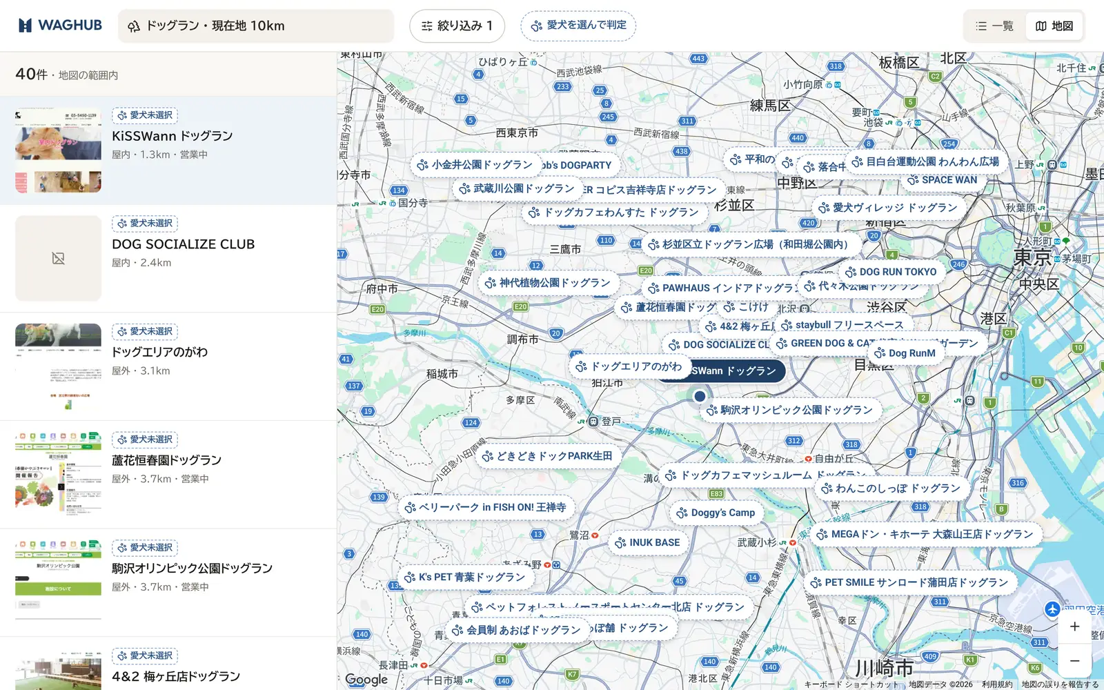The height and width of the screenshot is (690, 1104).
Task: Select the 小金井公園ドッグラン map marker
Action: [475, 165]
